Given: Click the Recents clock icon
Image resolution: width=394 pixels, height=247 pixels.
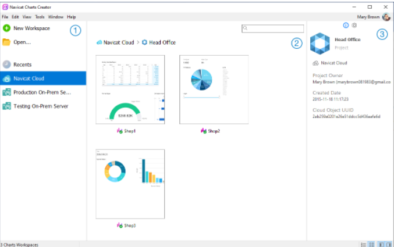Looking at the screenshot, I should (x=6, y=65).
